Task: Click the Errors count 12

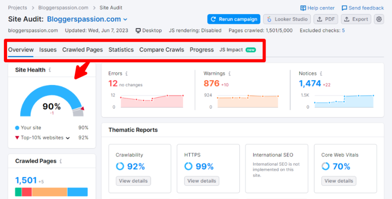Action: [x=113, y=83]
